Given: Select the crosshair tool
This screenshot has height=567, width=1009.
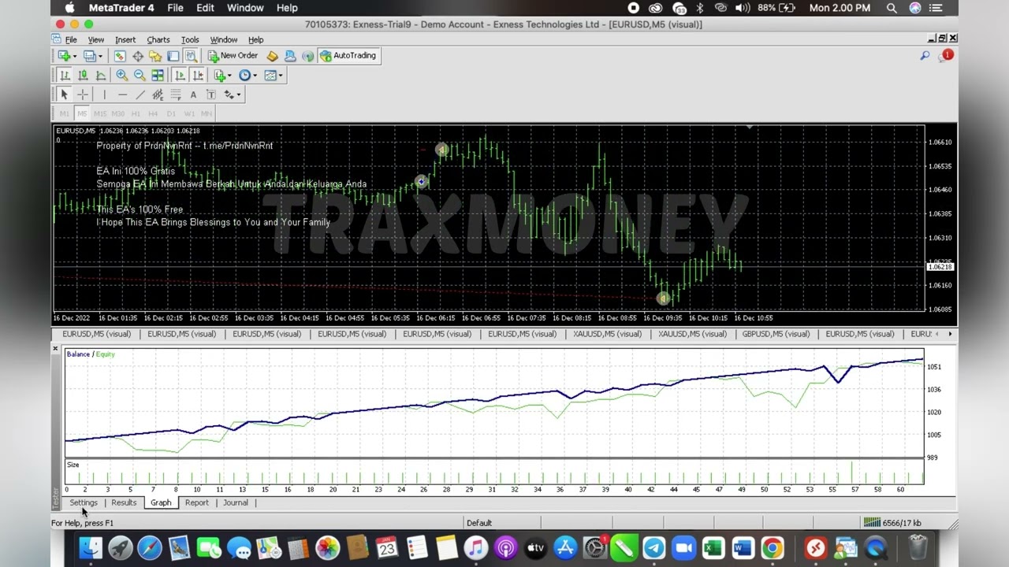Looking at the screenshot, I should point(83,94).
